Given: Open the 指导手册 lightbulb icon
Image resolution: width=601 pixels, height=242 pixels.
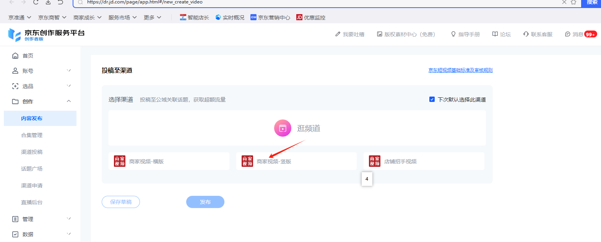Looking at the screenshot, I should (x=453, y=34).
